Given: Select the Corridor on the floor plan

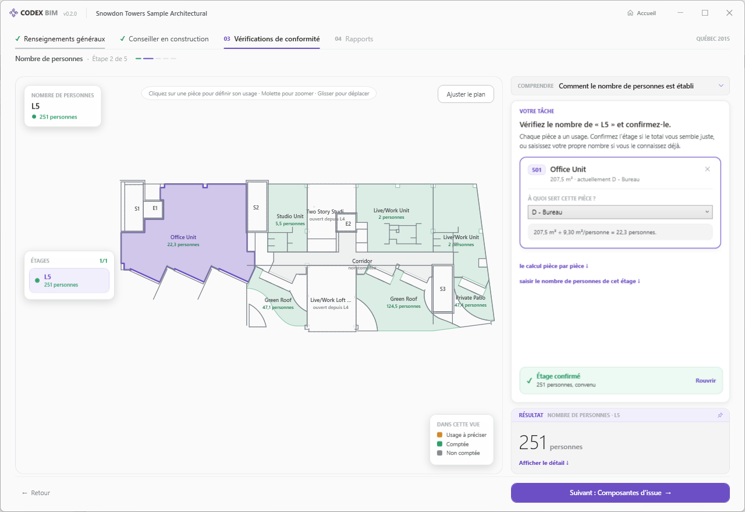Looking at the screenshot, I should click(362, 261).
